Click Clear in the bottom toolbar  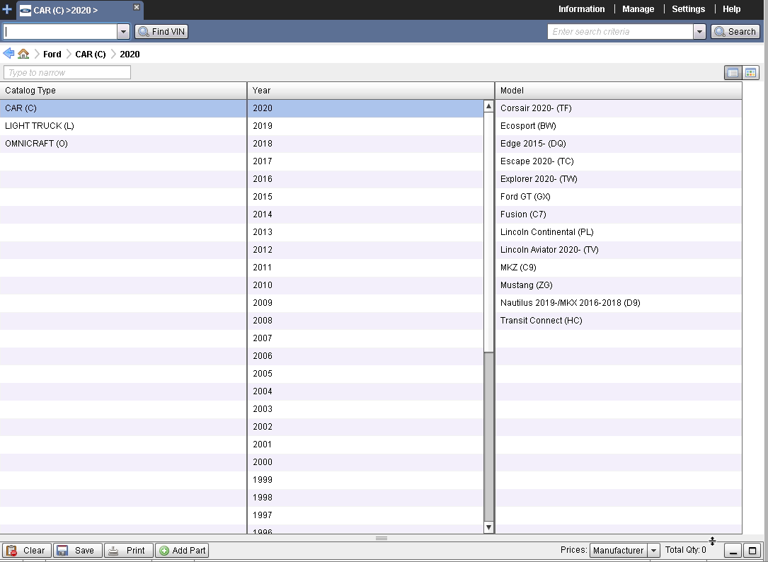26,550
